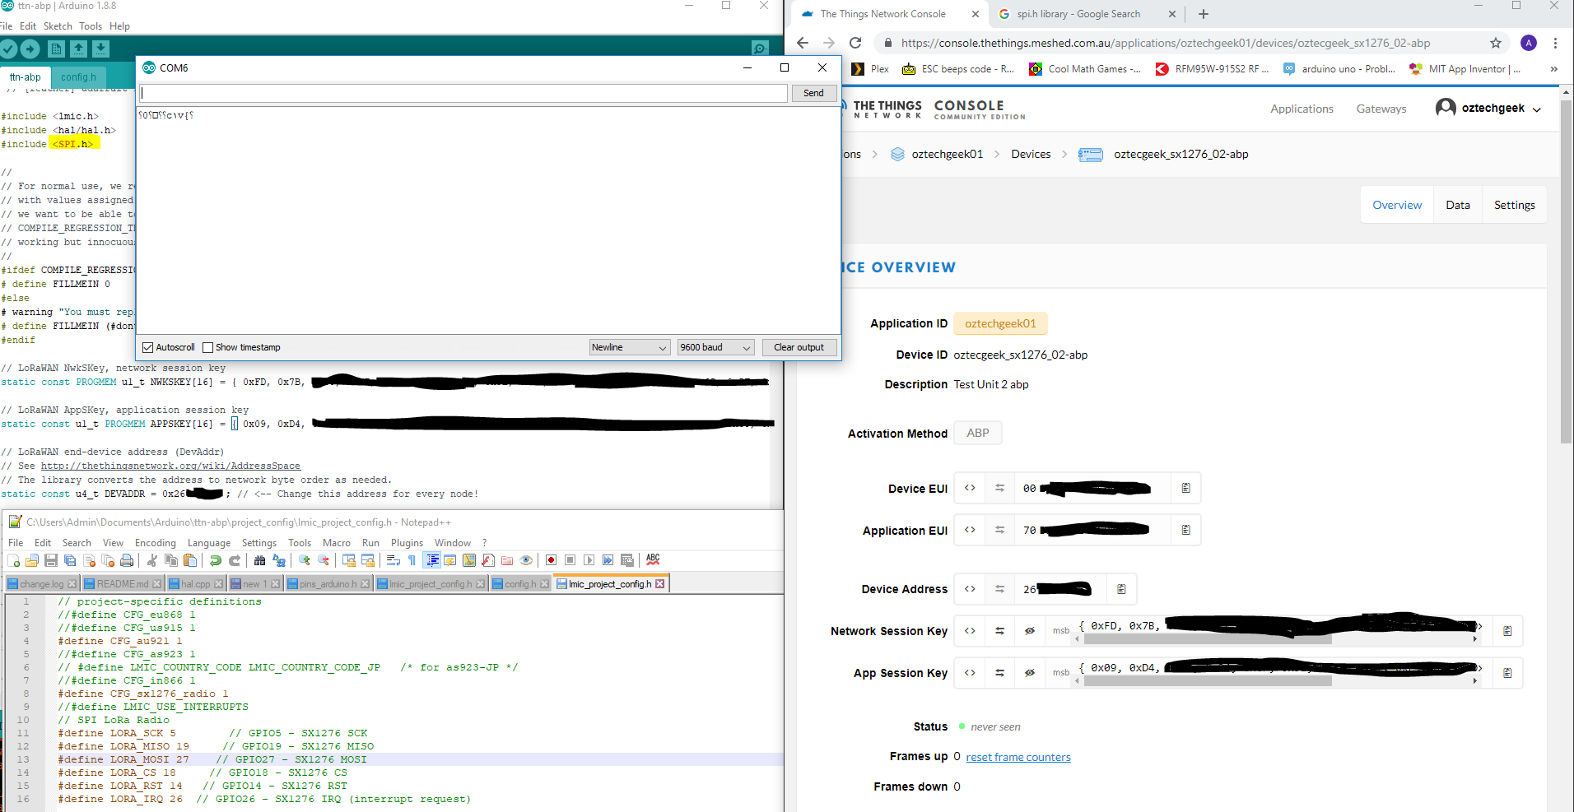The width and height of the screenshot is (1574, 812).
Task: Click the Notepad++ Spell Check ABC icon
Action: [653, 559]
